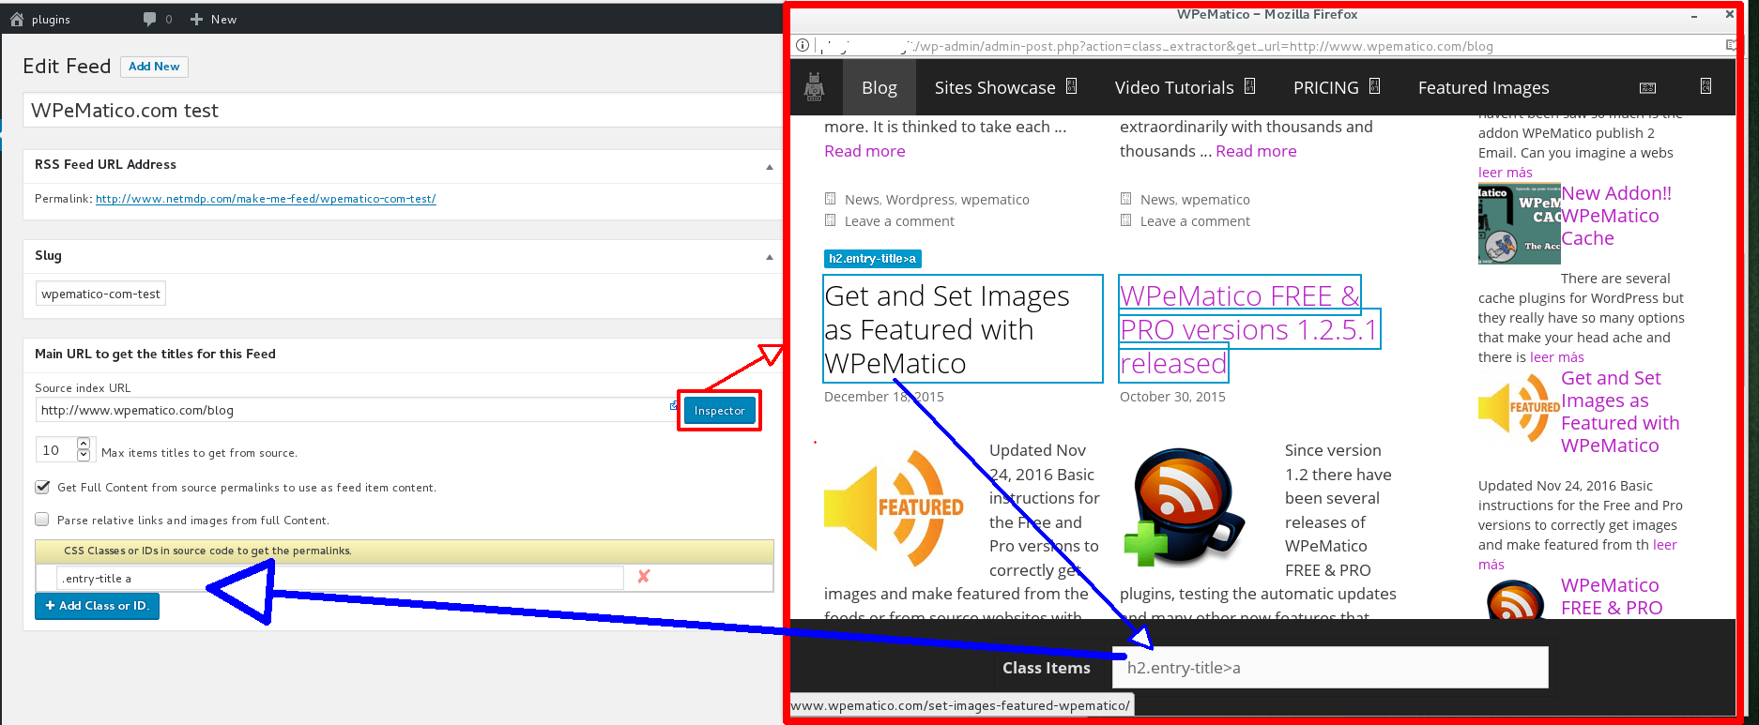Open the Featured Images menu item
Image resolution: width=1759 pixels, height=725 pixels.
1483,87
